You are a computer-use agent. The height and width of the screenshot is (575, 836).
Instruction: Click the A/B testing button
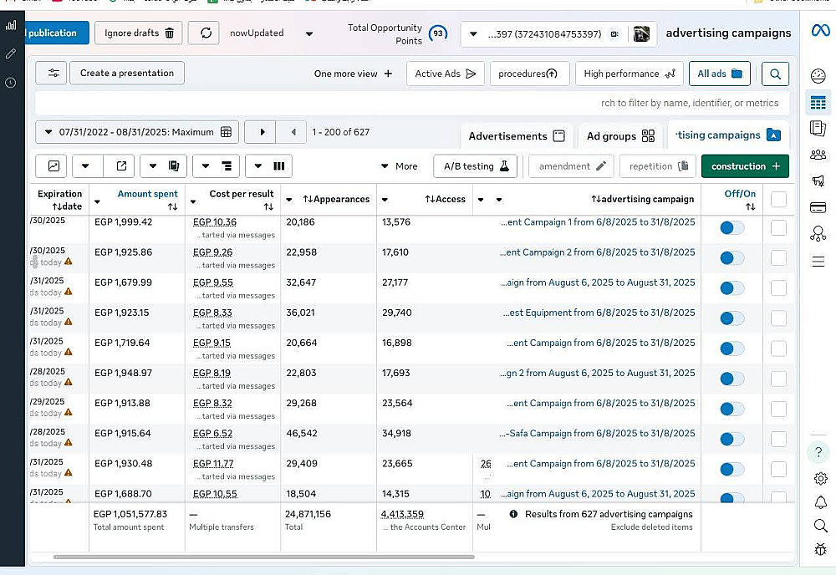click(475, 166)
